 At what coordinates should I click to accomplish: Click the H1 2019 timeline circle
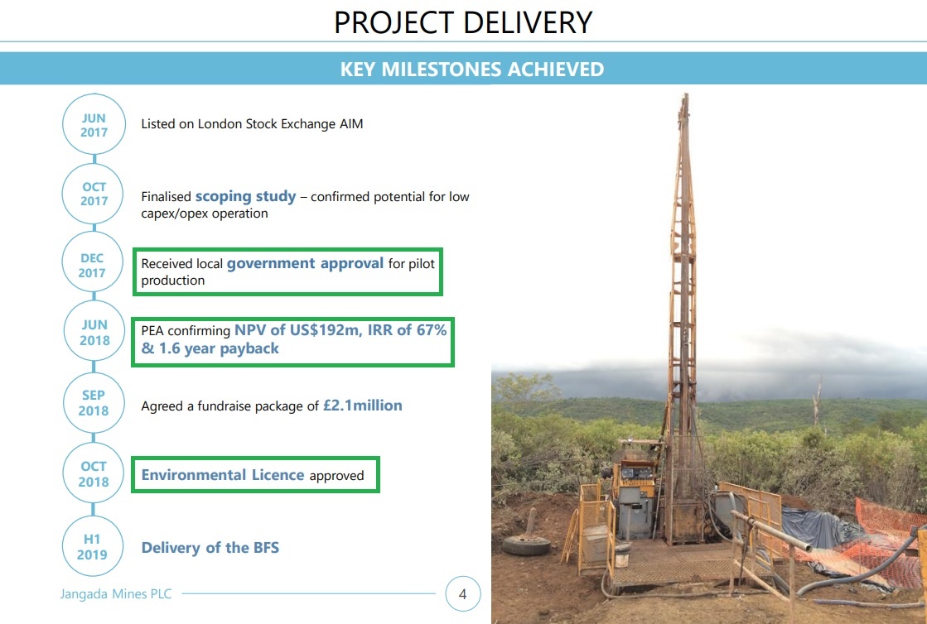coord(92,546)
